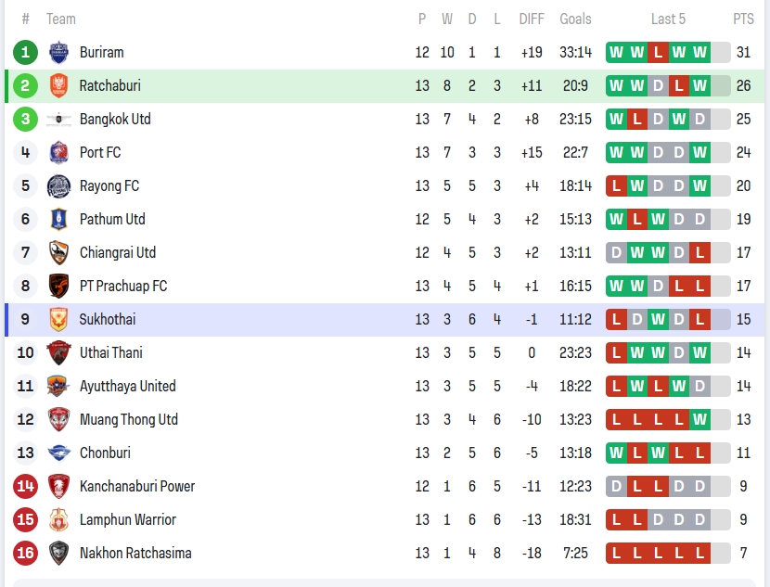Viewport: 770px width, 587px height.
Task: Click the rank 1 position badge
Action: coord(25,52)
